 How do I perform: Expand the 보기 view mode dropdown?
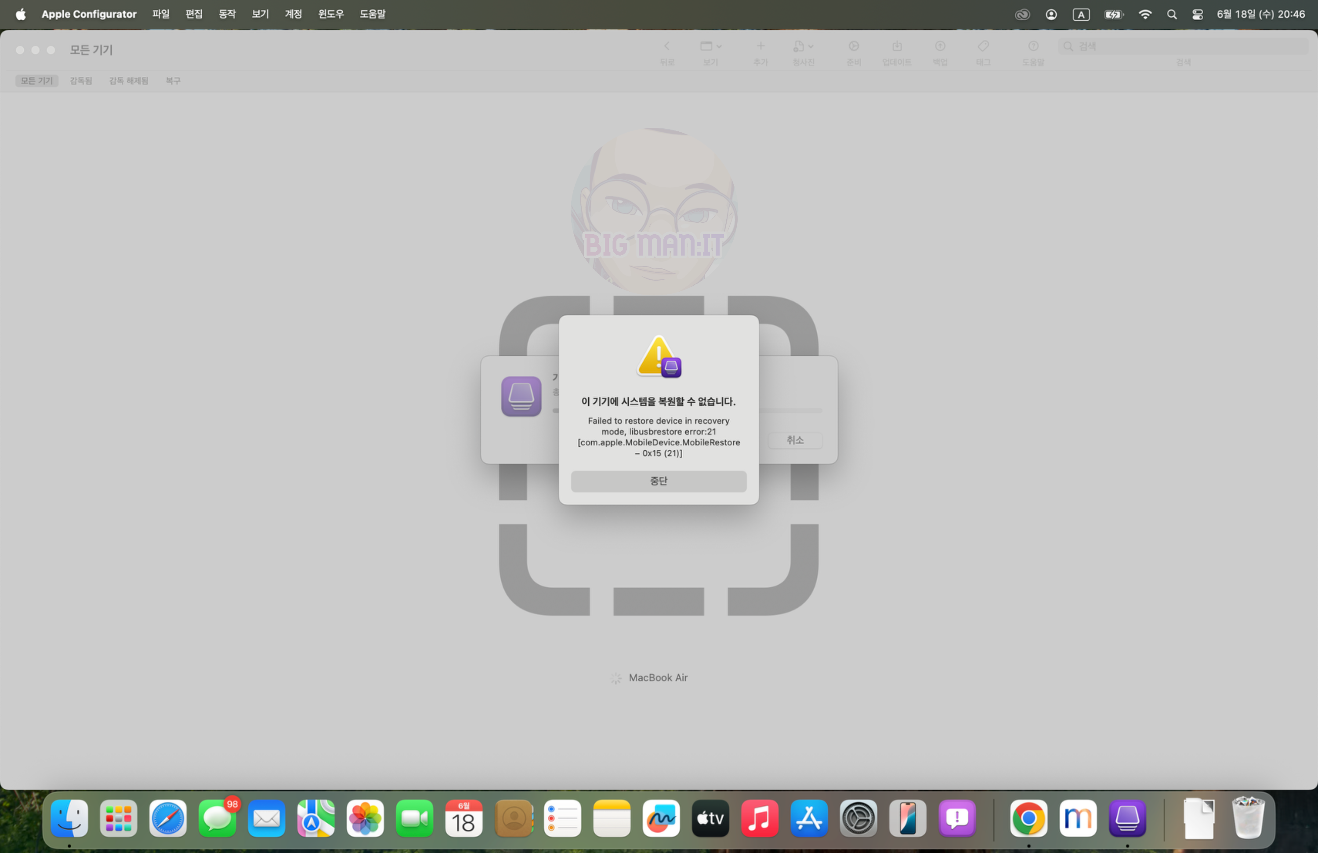pyautogui.click(x=710, y=47)
